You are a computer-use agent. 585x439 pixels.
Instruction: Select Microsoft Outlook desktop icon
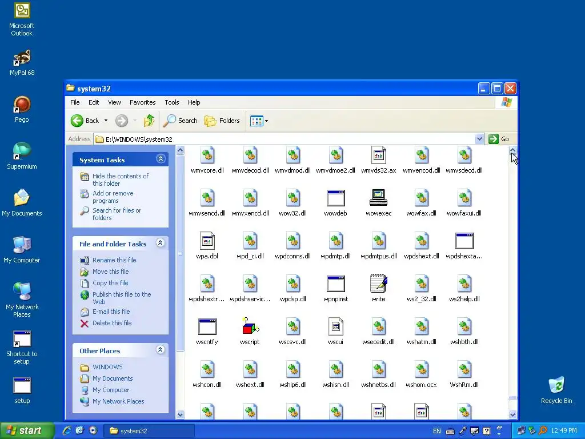22,19
